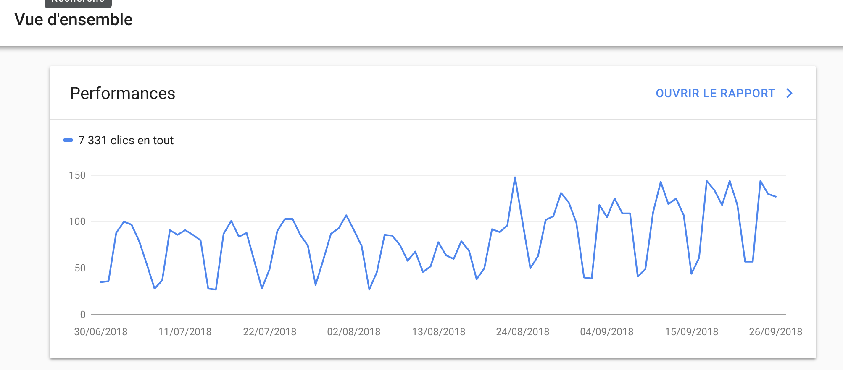
Task: Click the 26/09/2018 date label on the axis
Action: click(776, 332)
